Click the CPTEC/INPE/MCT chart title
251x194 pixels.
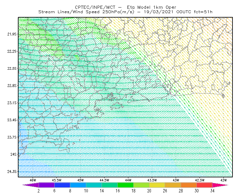pyautogui.click(x=125, y=7)
